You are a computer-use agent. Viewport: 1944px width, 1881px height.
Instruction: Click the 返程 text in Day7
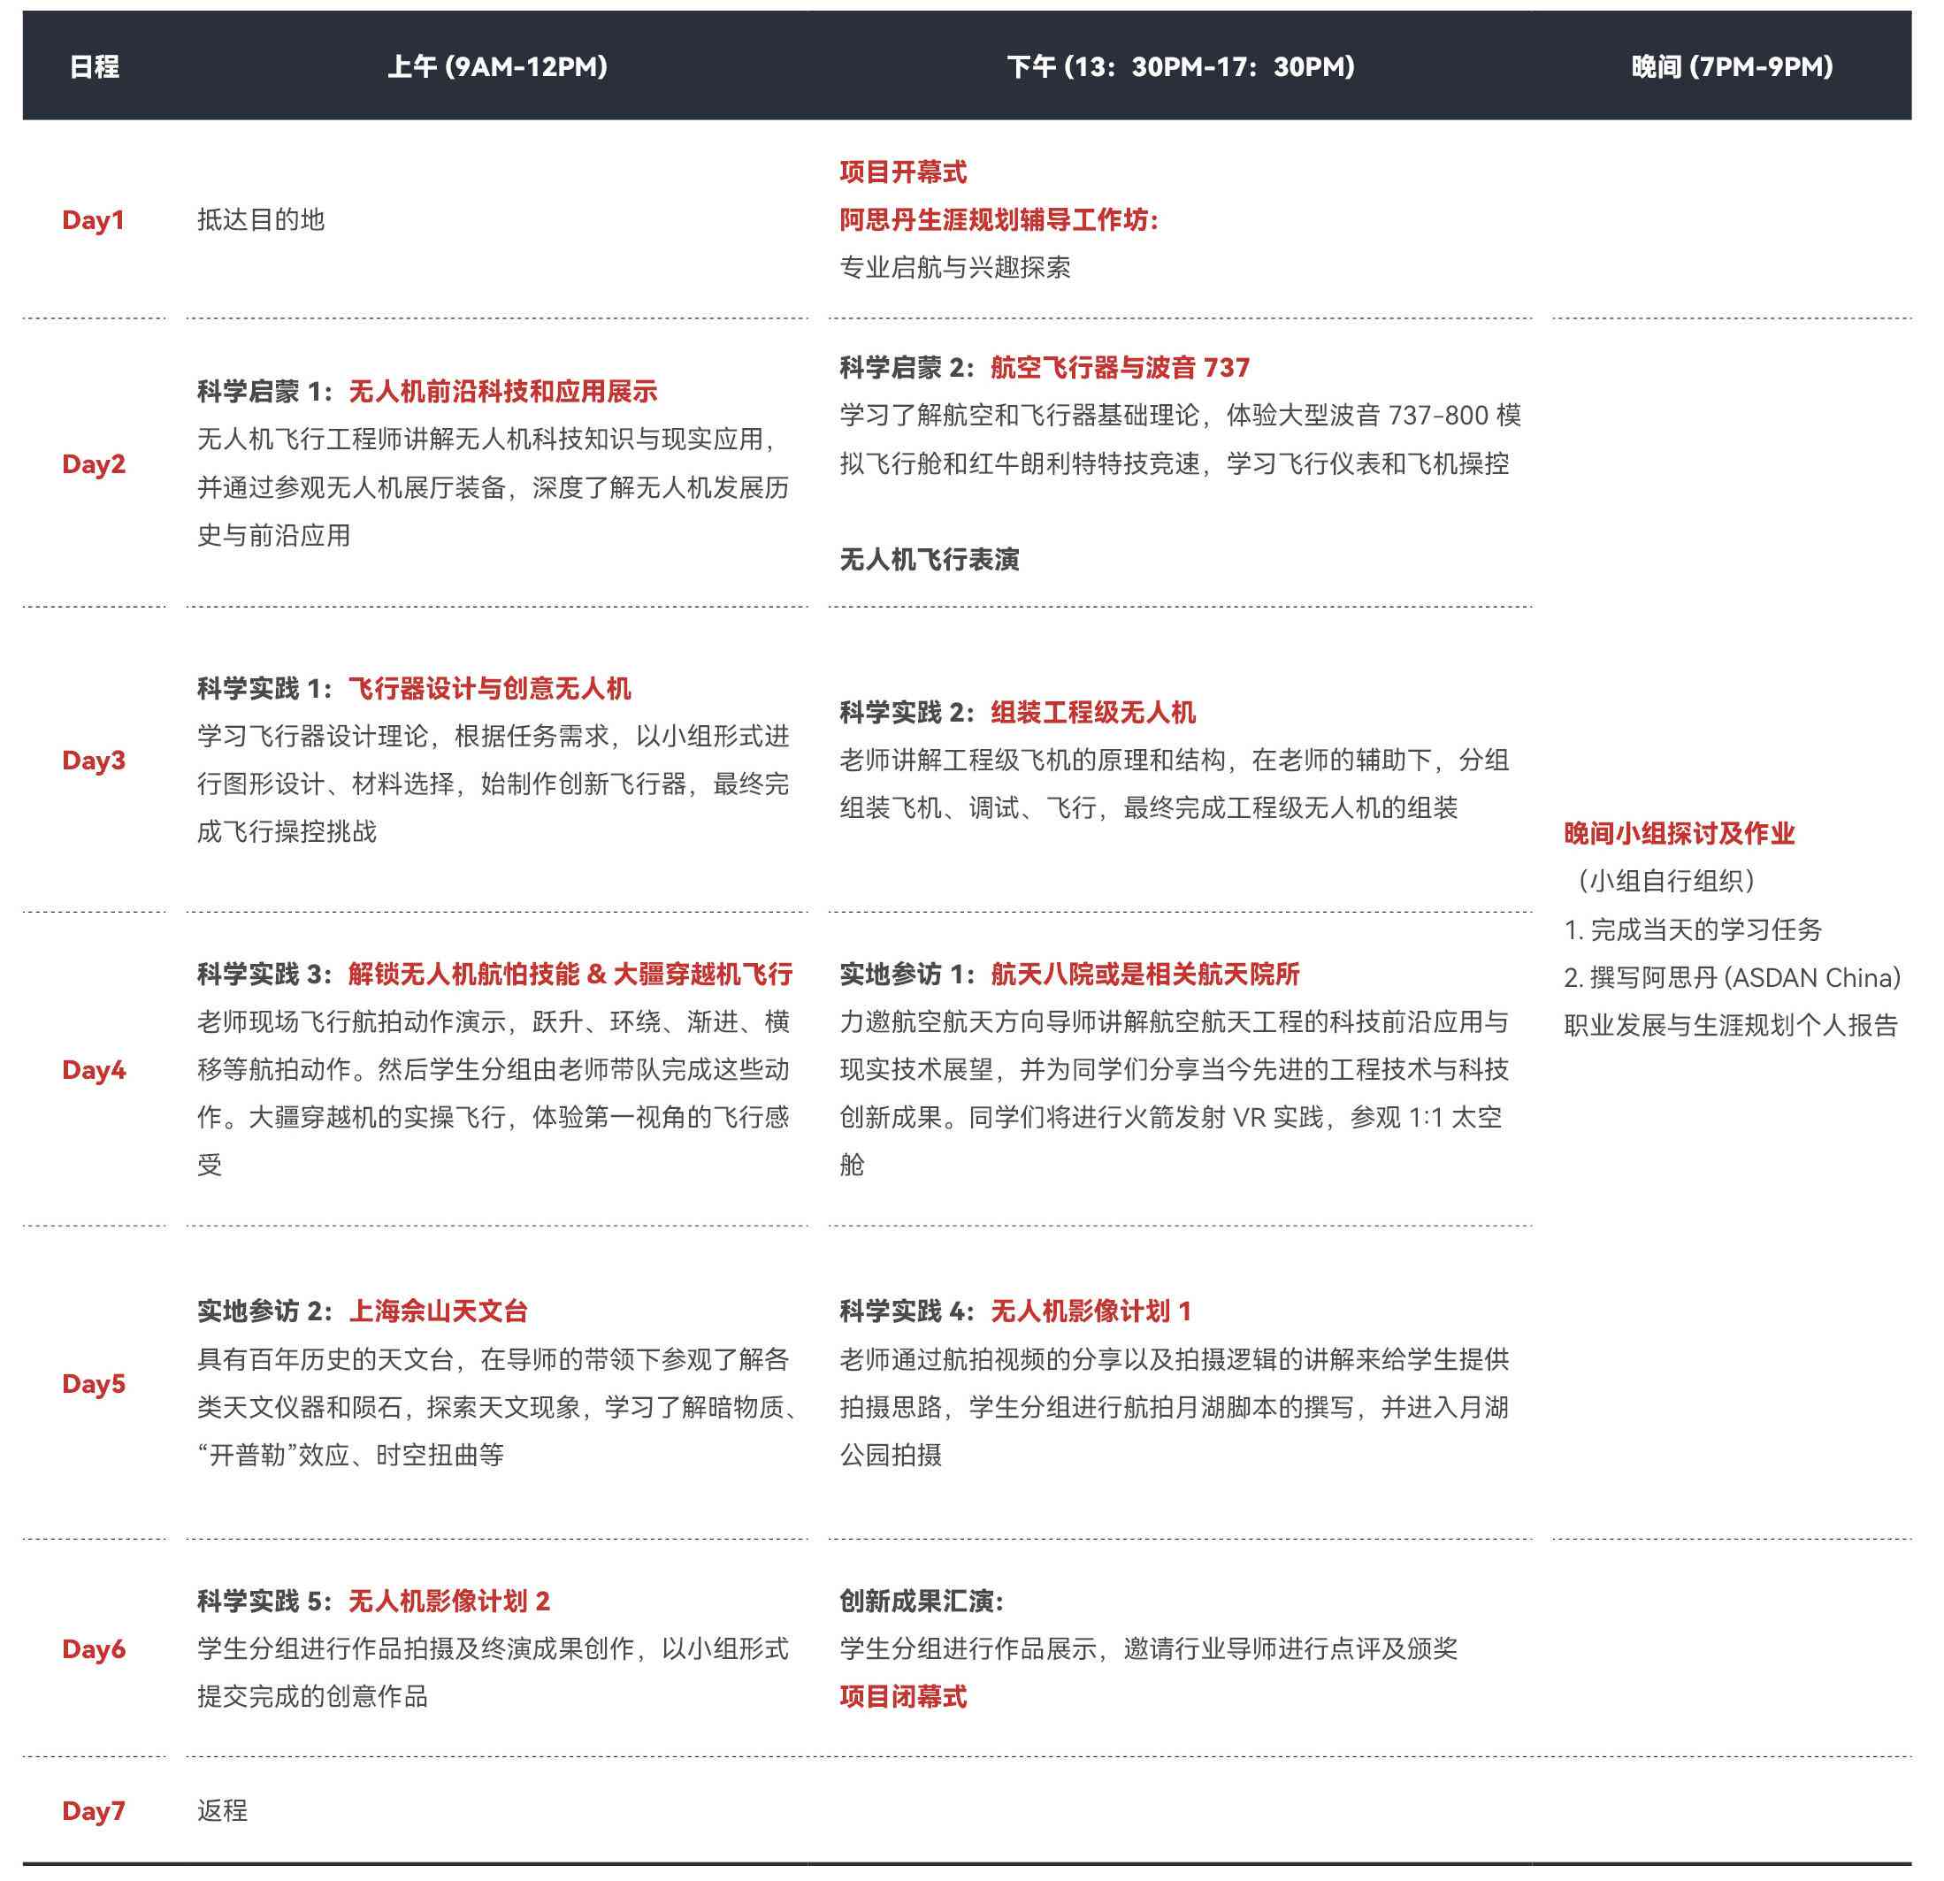pyautogui.click(x=222, y=1810)
